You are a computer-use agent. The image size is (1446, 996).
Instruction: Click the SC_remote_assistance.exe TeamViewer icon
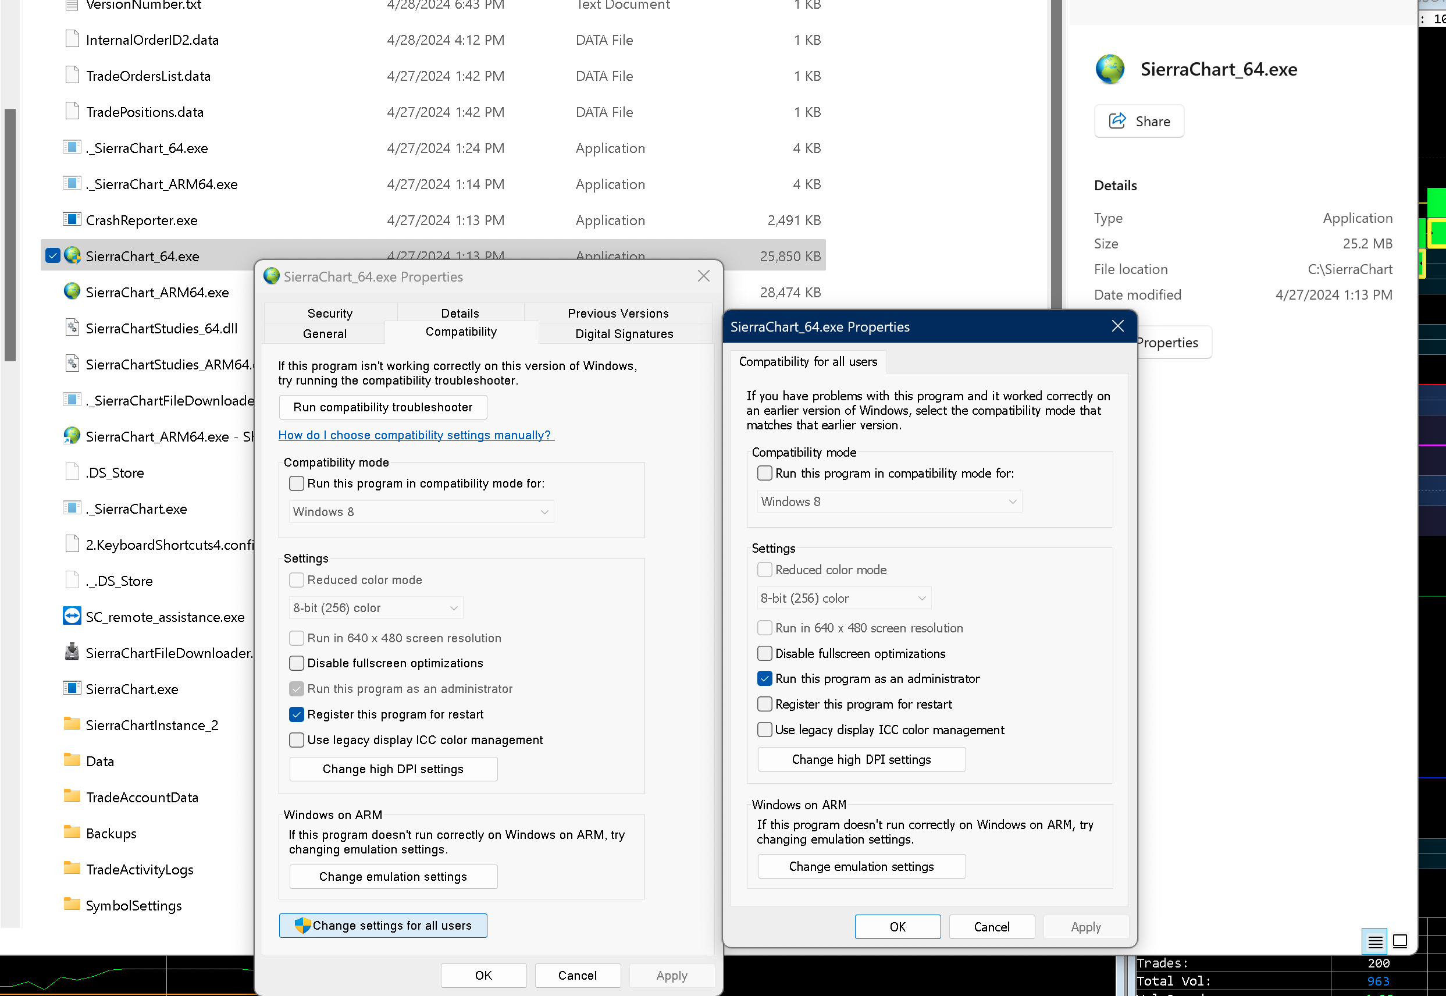coord(72,616)
